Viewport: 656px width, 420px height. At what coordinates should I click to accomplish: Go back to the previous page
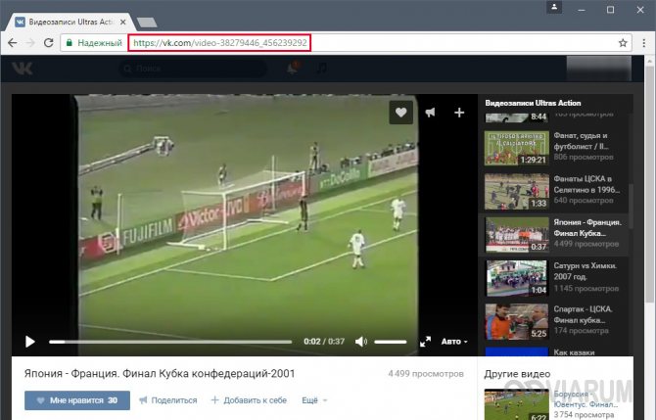(13, 43)
